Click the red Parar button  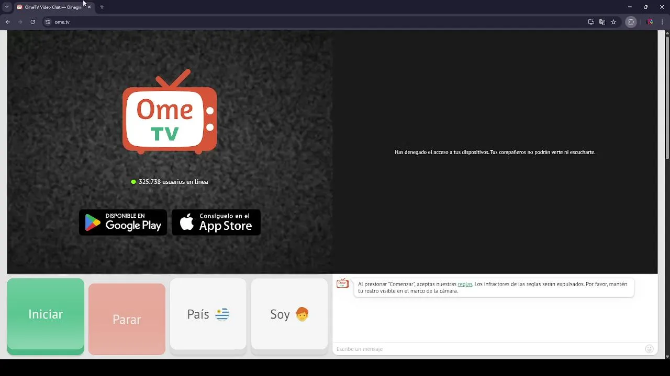127,319
